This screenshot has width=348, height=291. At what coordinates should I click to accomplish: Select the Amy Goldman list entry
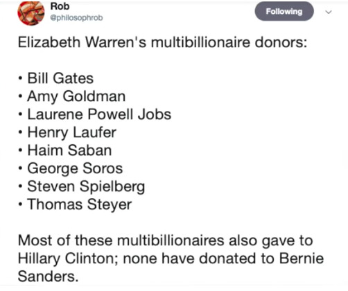coord(76,96)
